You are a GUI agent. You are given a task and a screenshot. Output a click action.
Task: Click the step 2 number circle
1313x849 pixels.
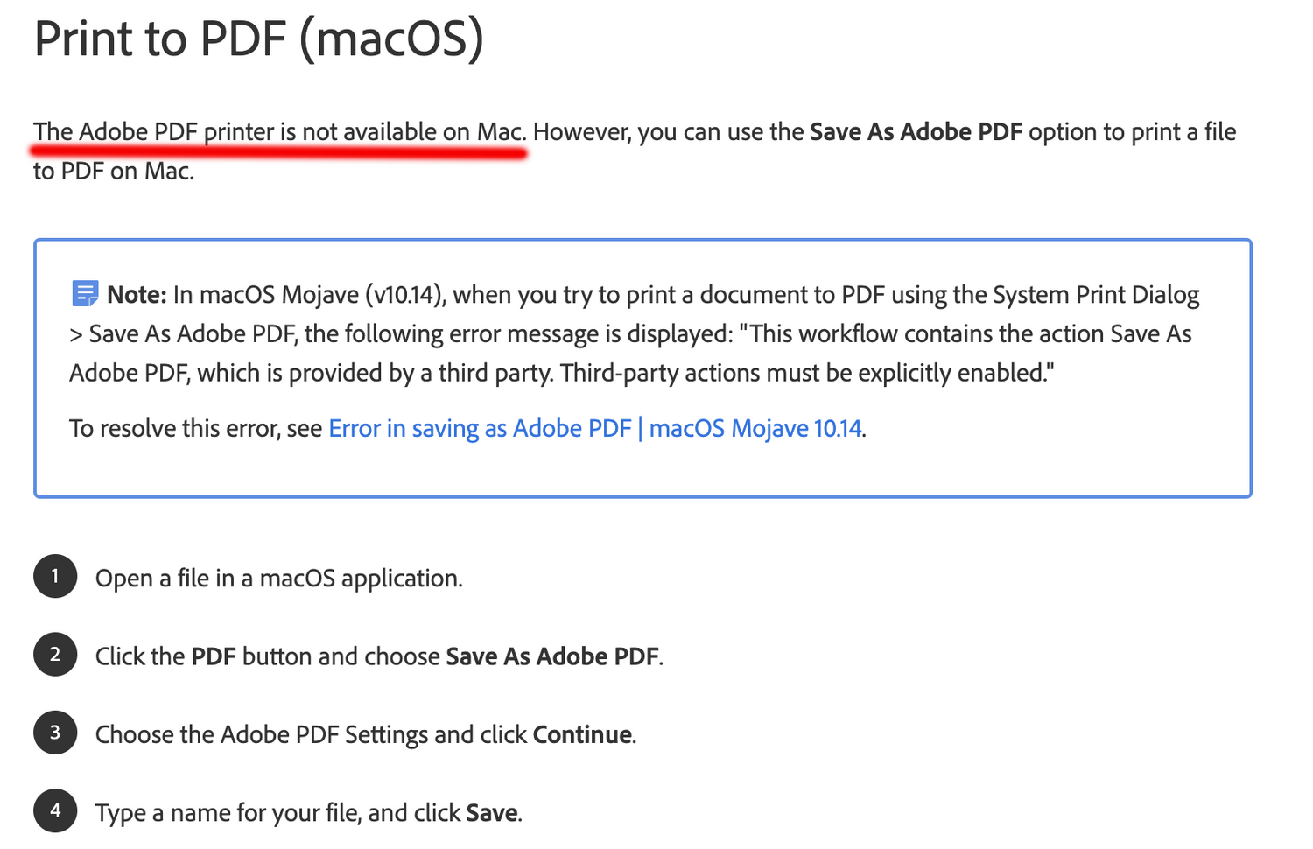[x=55, y=655]
